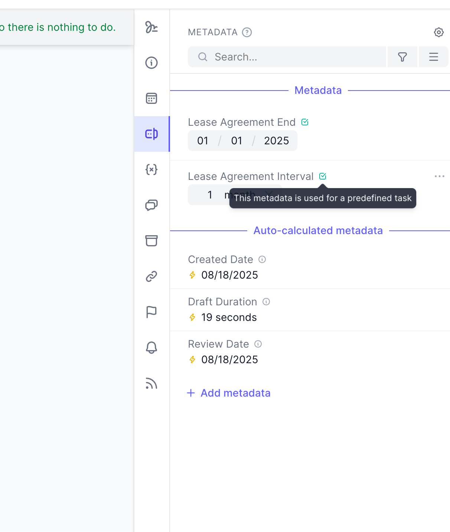Open the comments chat bubbles icon
Image resolution: width=450 pixels, height=532 pixels.
point(151,205)
